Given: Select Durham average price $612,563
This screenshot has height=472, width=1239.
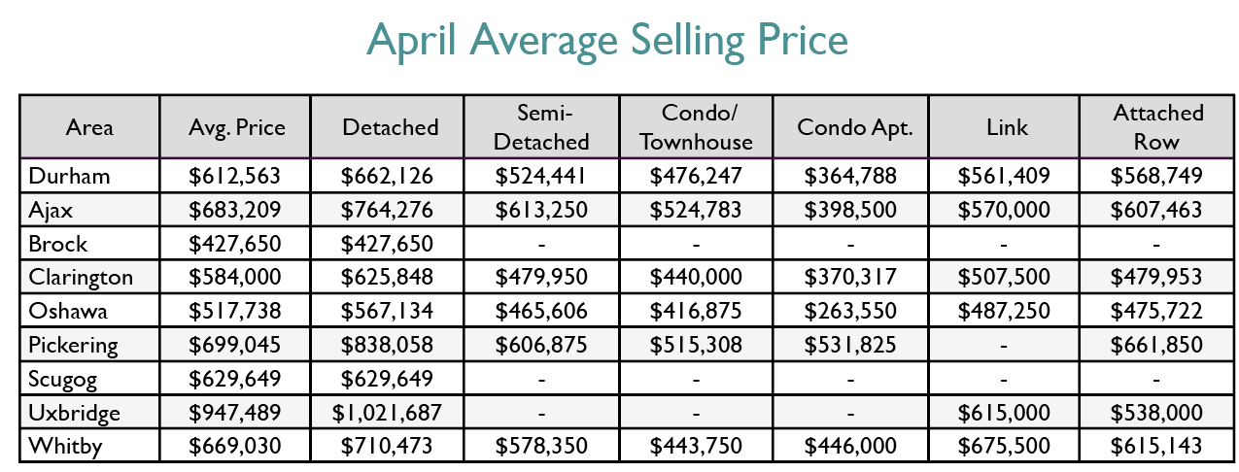Looking at the screenshot, I should point(237,176).
